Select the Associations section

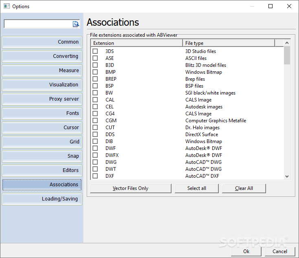pyautogui.click(x=42, y=185)
